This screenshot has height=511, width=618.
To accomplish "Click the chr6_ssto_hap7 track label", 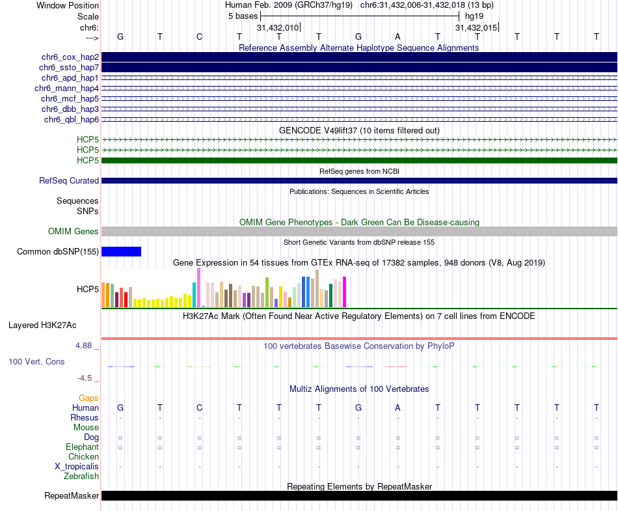I will click(69, 68).
